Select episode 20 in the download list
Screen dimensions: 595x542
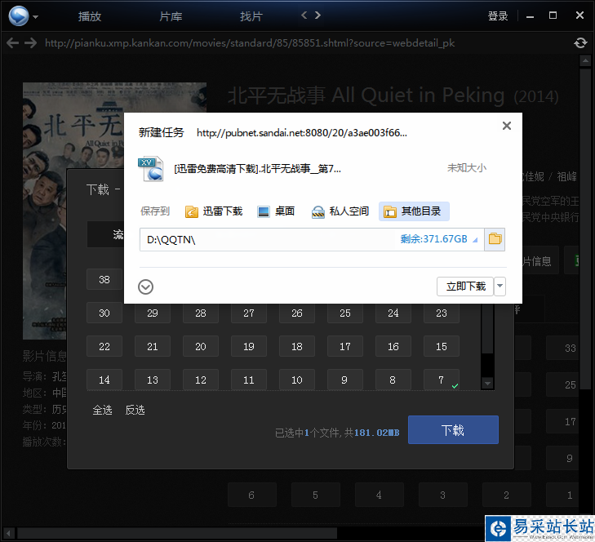[x=201, y=346]
